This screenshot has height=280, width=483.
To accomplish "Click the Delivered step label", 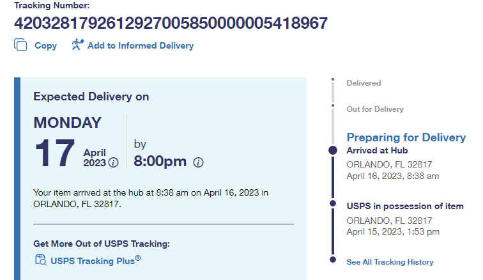I will pyautogui.click(x=364, y=83).
